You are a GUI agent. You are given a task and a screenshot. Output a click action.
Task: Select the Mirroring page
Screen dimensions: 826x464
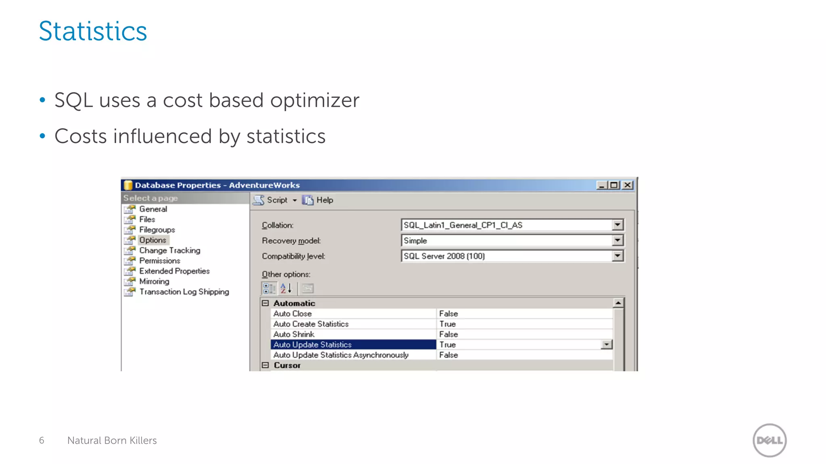(x=154, y=282)
